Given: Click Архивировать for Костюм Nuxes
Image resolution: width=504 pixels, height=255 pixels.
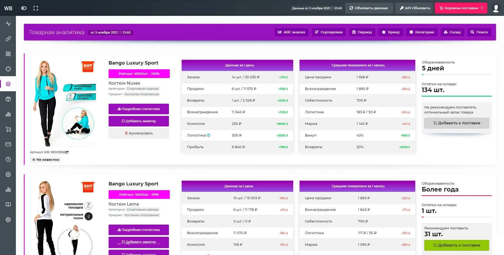Looking at the screenshot, I should pos(139,133).
